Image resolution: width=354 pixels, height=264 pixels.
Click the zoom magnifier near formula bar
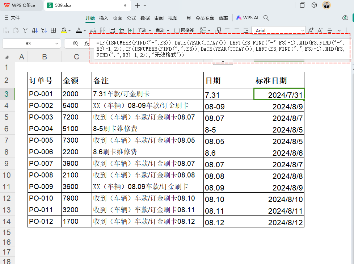pos(76,43)
